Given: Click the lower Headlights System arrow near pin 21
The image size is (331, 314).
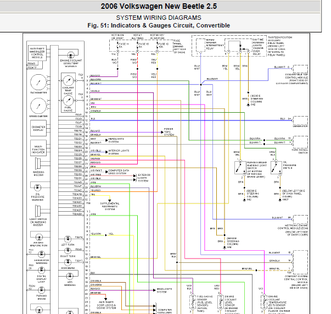Looking at the screenshot, I should (x=155, y=290).
